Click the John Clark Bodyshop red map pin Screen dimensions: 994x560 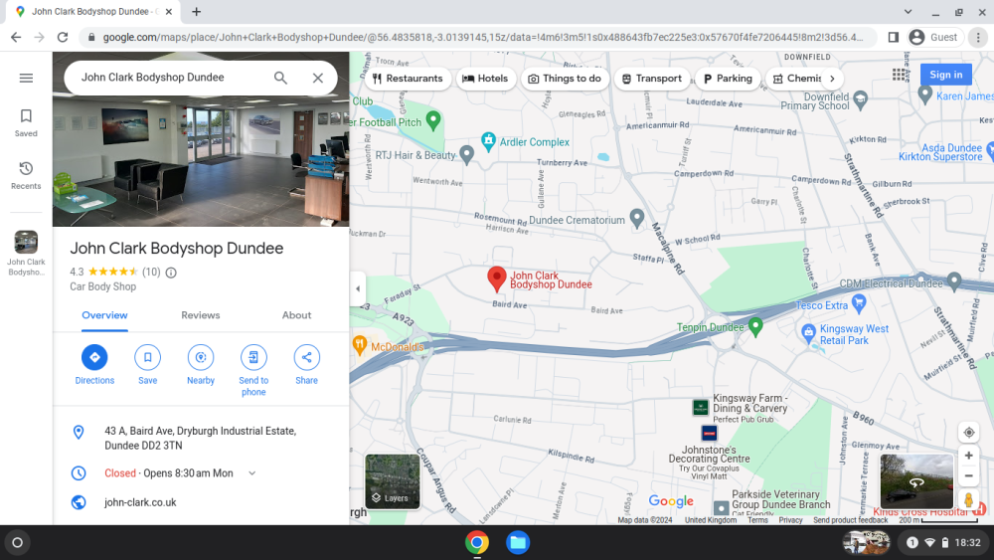pos(496,280)
